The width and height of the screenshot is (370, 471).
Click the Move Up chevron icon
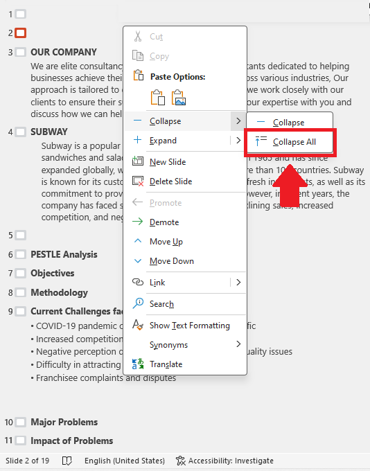coord(138,241)
